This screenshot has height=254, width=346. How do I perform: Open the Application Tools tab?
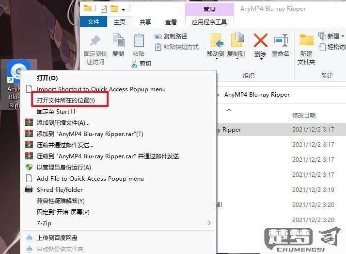(209, 22)
